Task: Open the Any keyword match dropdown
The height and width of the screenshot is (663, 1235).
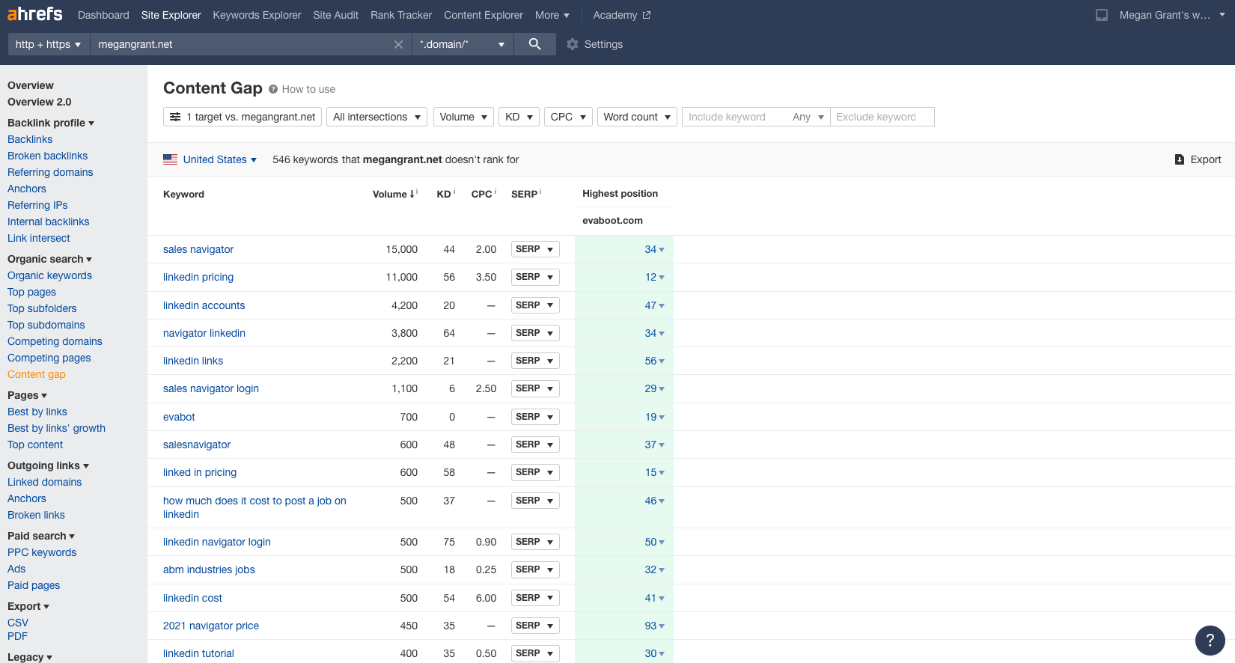Action: coord(808,117)
